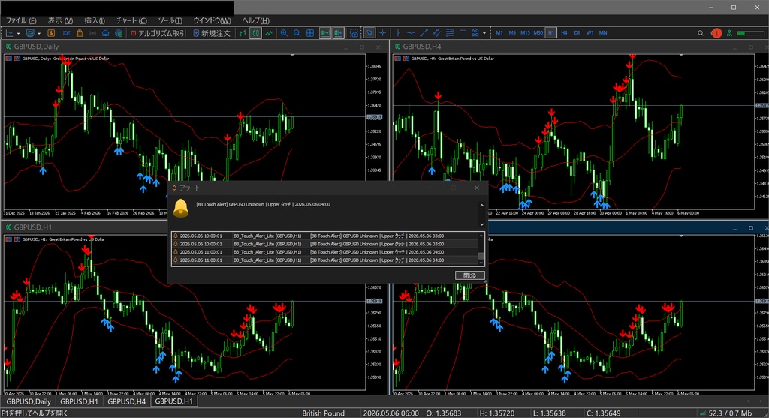The image size is (769, 418).
Task: Expand the new chart dropdown arrow
Action: click(x=18, y=33)
